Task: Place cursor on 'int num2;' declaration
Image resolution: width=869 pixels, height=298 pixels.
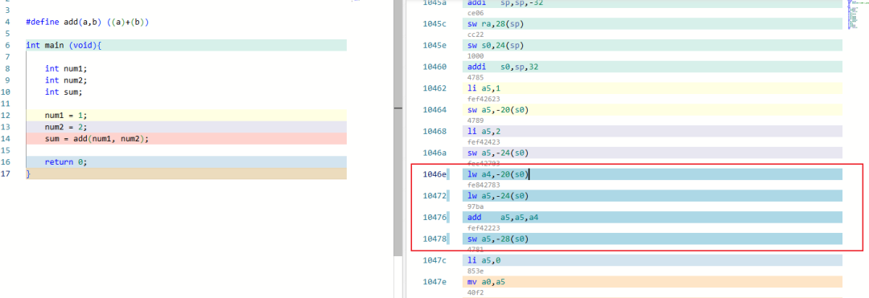Action: pyautogui.click(x=66, y=80)
